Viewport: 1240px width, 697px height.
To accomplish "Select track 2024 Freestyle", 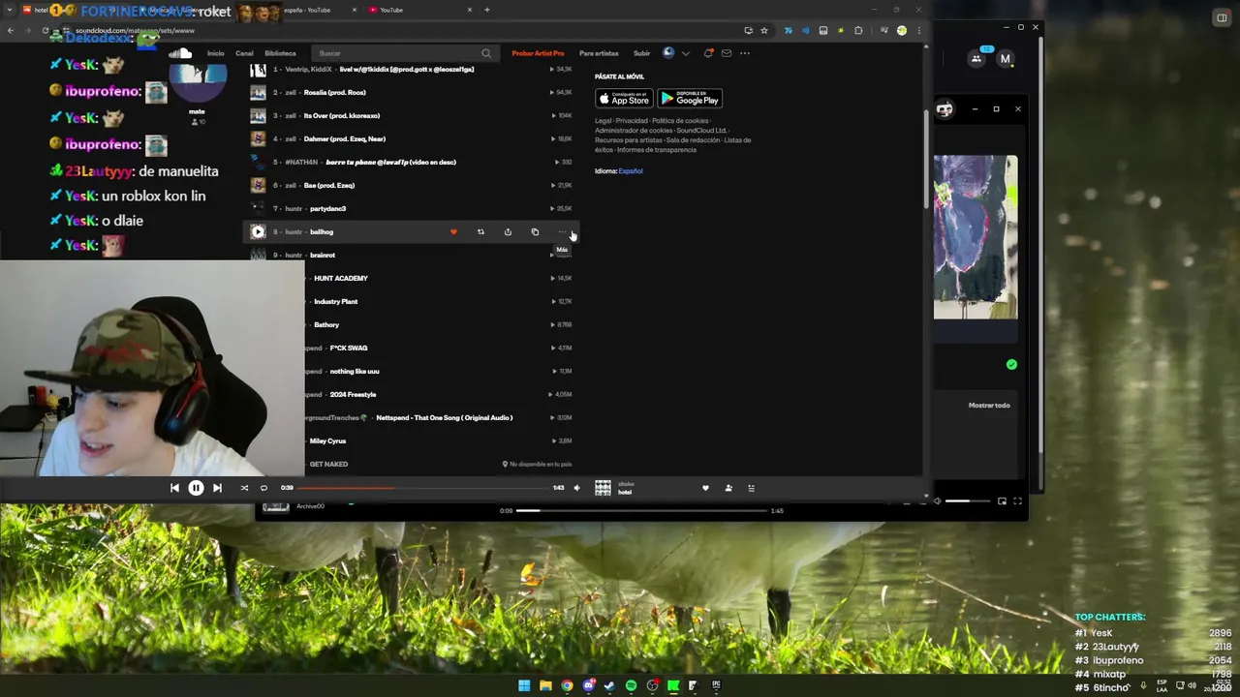I will (x=353, y=394).
